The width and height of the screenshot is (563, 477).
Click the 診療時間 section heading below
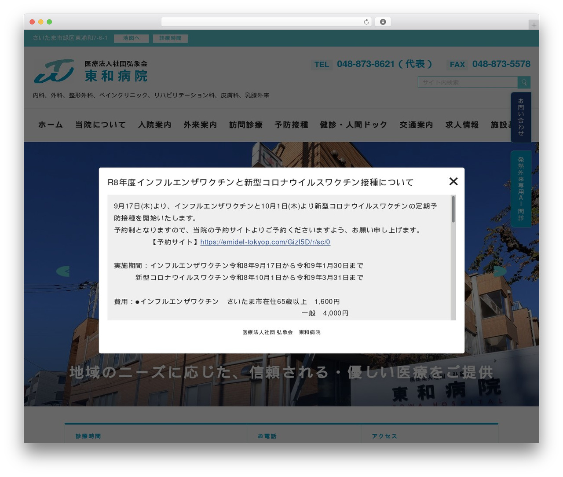coord(88,436)
